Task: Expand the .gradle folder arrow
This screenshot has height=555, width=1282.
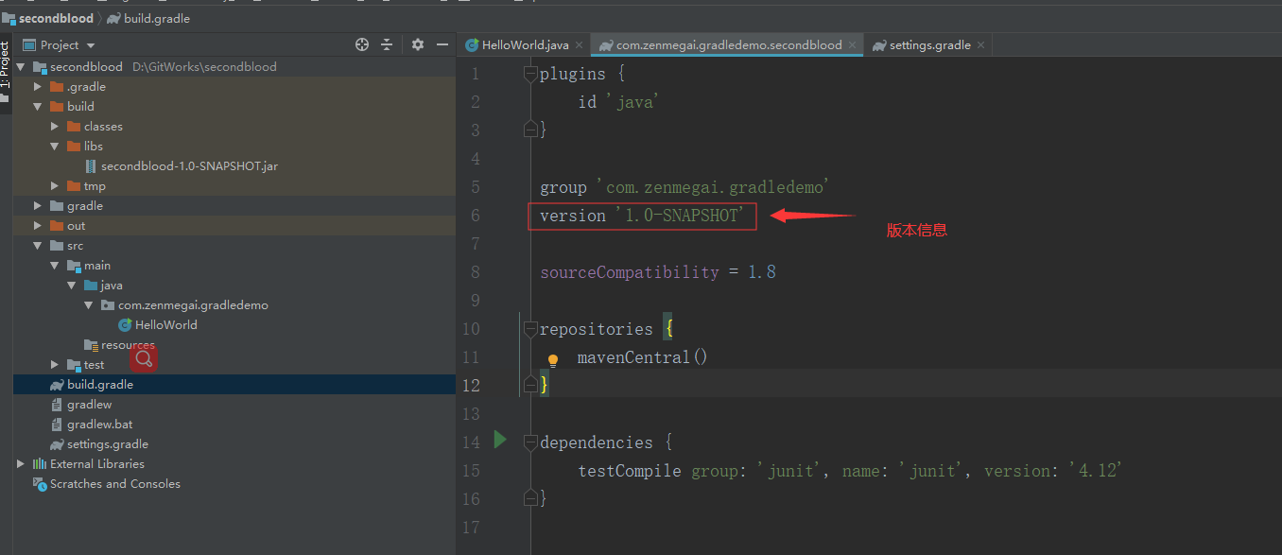Action: pos(38,87)
